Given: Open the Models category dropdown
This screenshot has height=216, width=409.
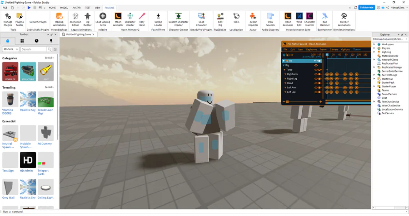Looking at the screenshot, I should (11, 49).
